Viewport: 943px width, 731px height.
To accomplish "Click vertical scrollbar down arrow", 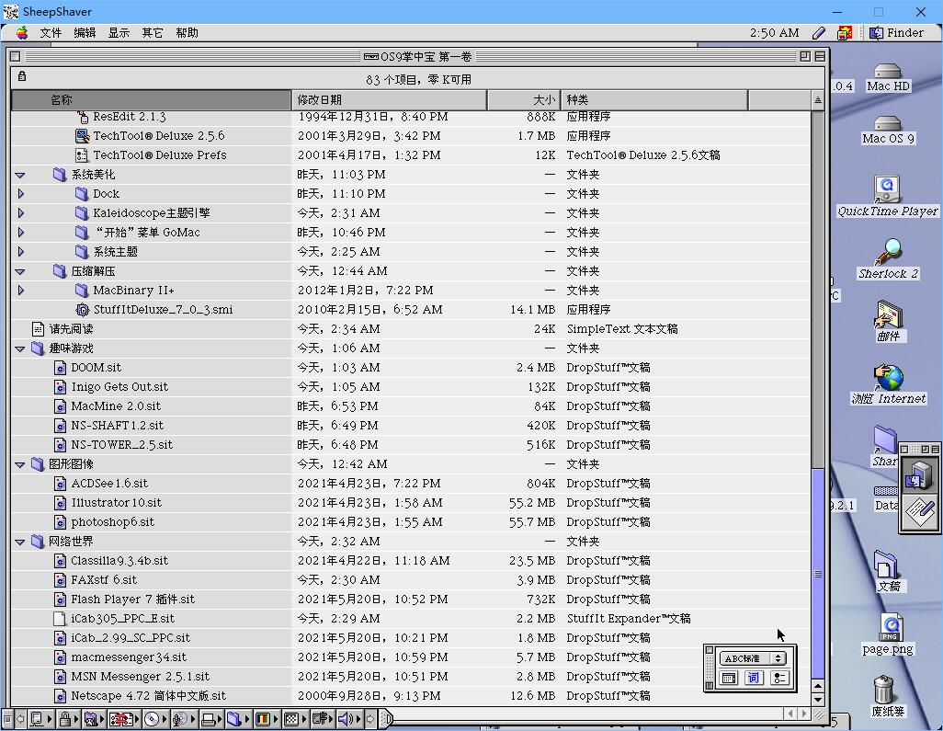I will 817,699.
